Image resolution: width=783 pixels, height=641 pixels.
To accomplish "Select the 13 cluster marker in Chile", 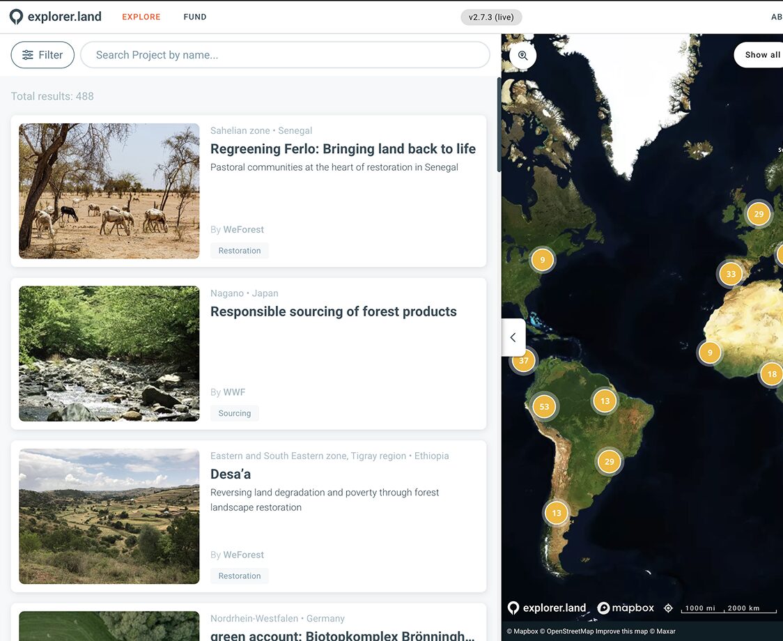I will tap(557, 513).
